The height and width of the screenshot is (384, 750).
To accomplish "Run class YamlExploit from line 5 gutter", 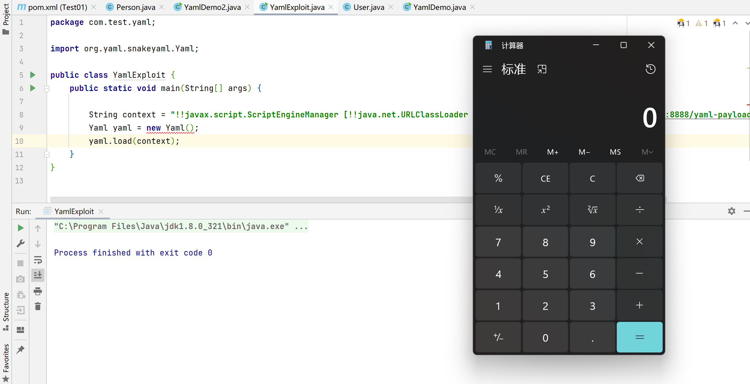I will (33, 75).
